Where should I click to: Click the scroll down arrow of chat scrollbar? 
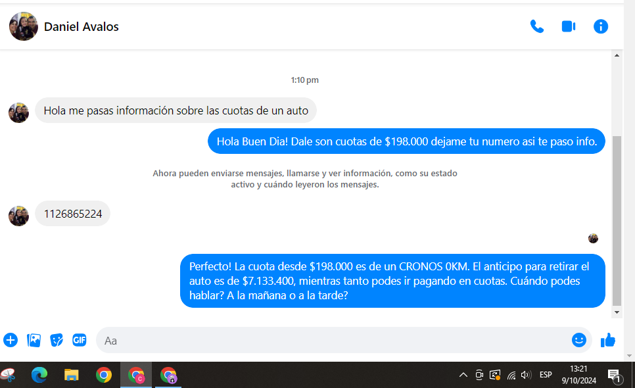coord(617,312)
